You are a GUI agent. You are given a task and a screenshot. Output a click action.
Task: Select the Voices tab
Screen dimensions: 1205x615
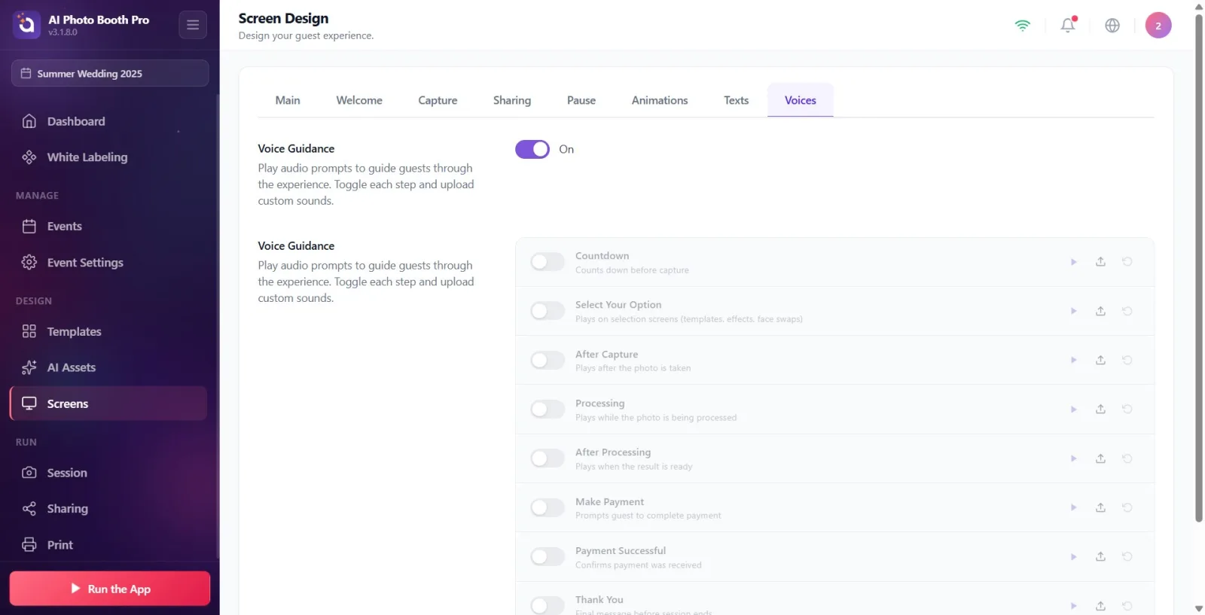801,100
